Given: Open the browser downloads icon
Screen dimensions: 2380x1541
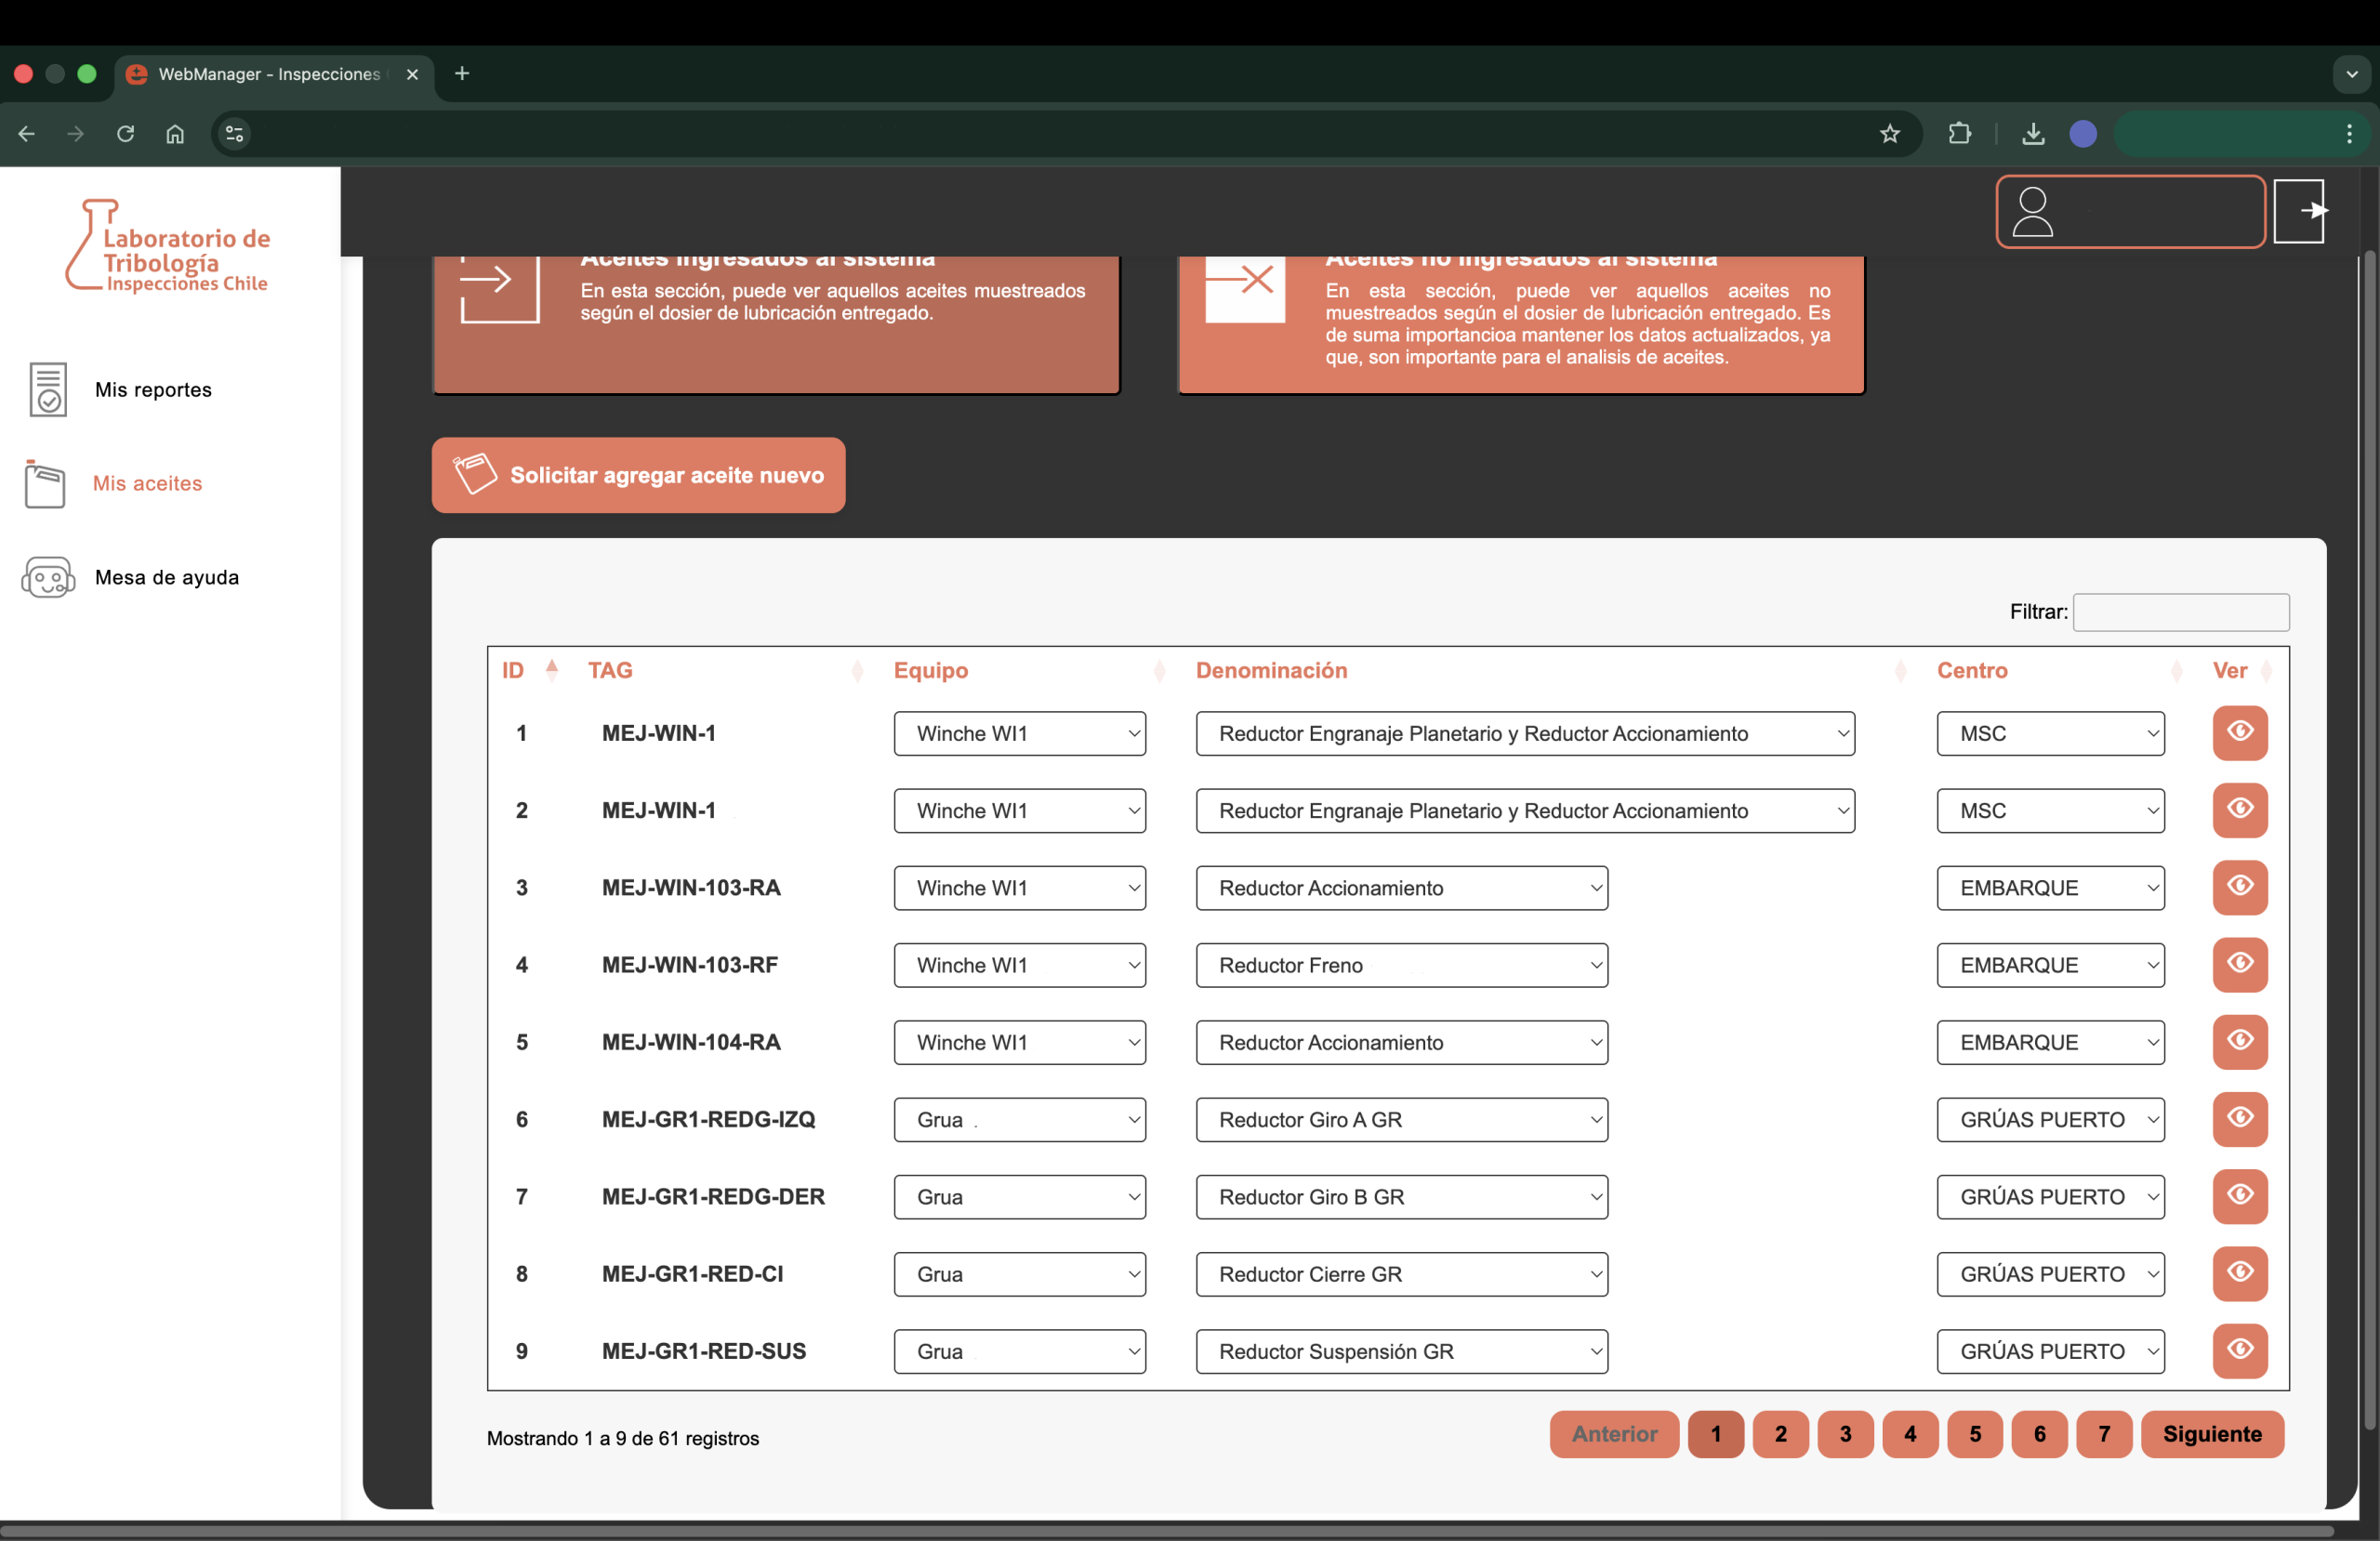Looking at the screenshot, I should (2032, 134).
